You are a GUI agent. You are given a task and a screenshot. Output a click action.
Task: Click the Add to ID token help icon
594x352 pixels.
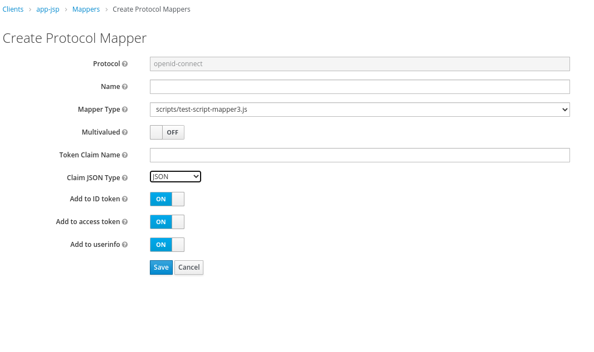125,199
